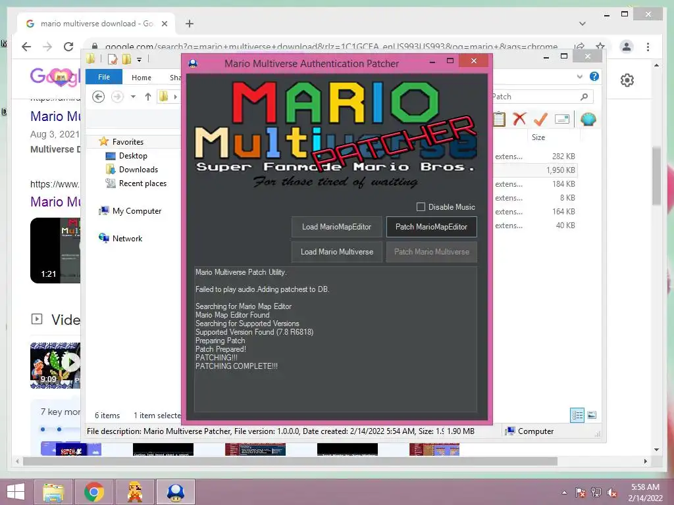Click the properties icon in Explorer quick access toolbar
The width and height of the screenshot is (674, 505).
(112, 59)
